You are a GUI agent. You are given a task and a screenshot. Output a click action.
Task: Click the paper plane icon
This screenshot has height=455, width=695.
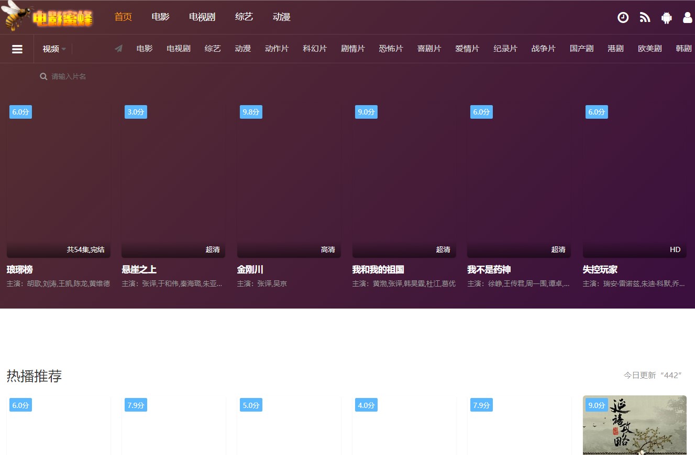(119, 49)
